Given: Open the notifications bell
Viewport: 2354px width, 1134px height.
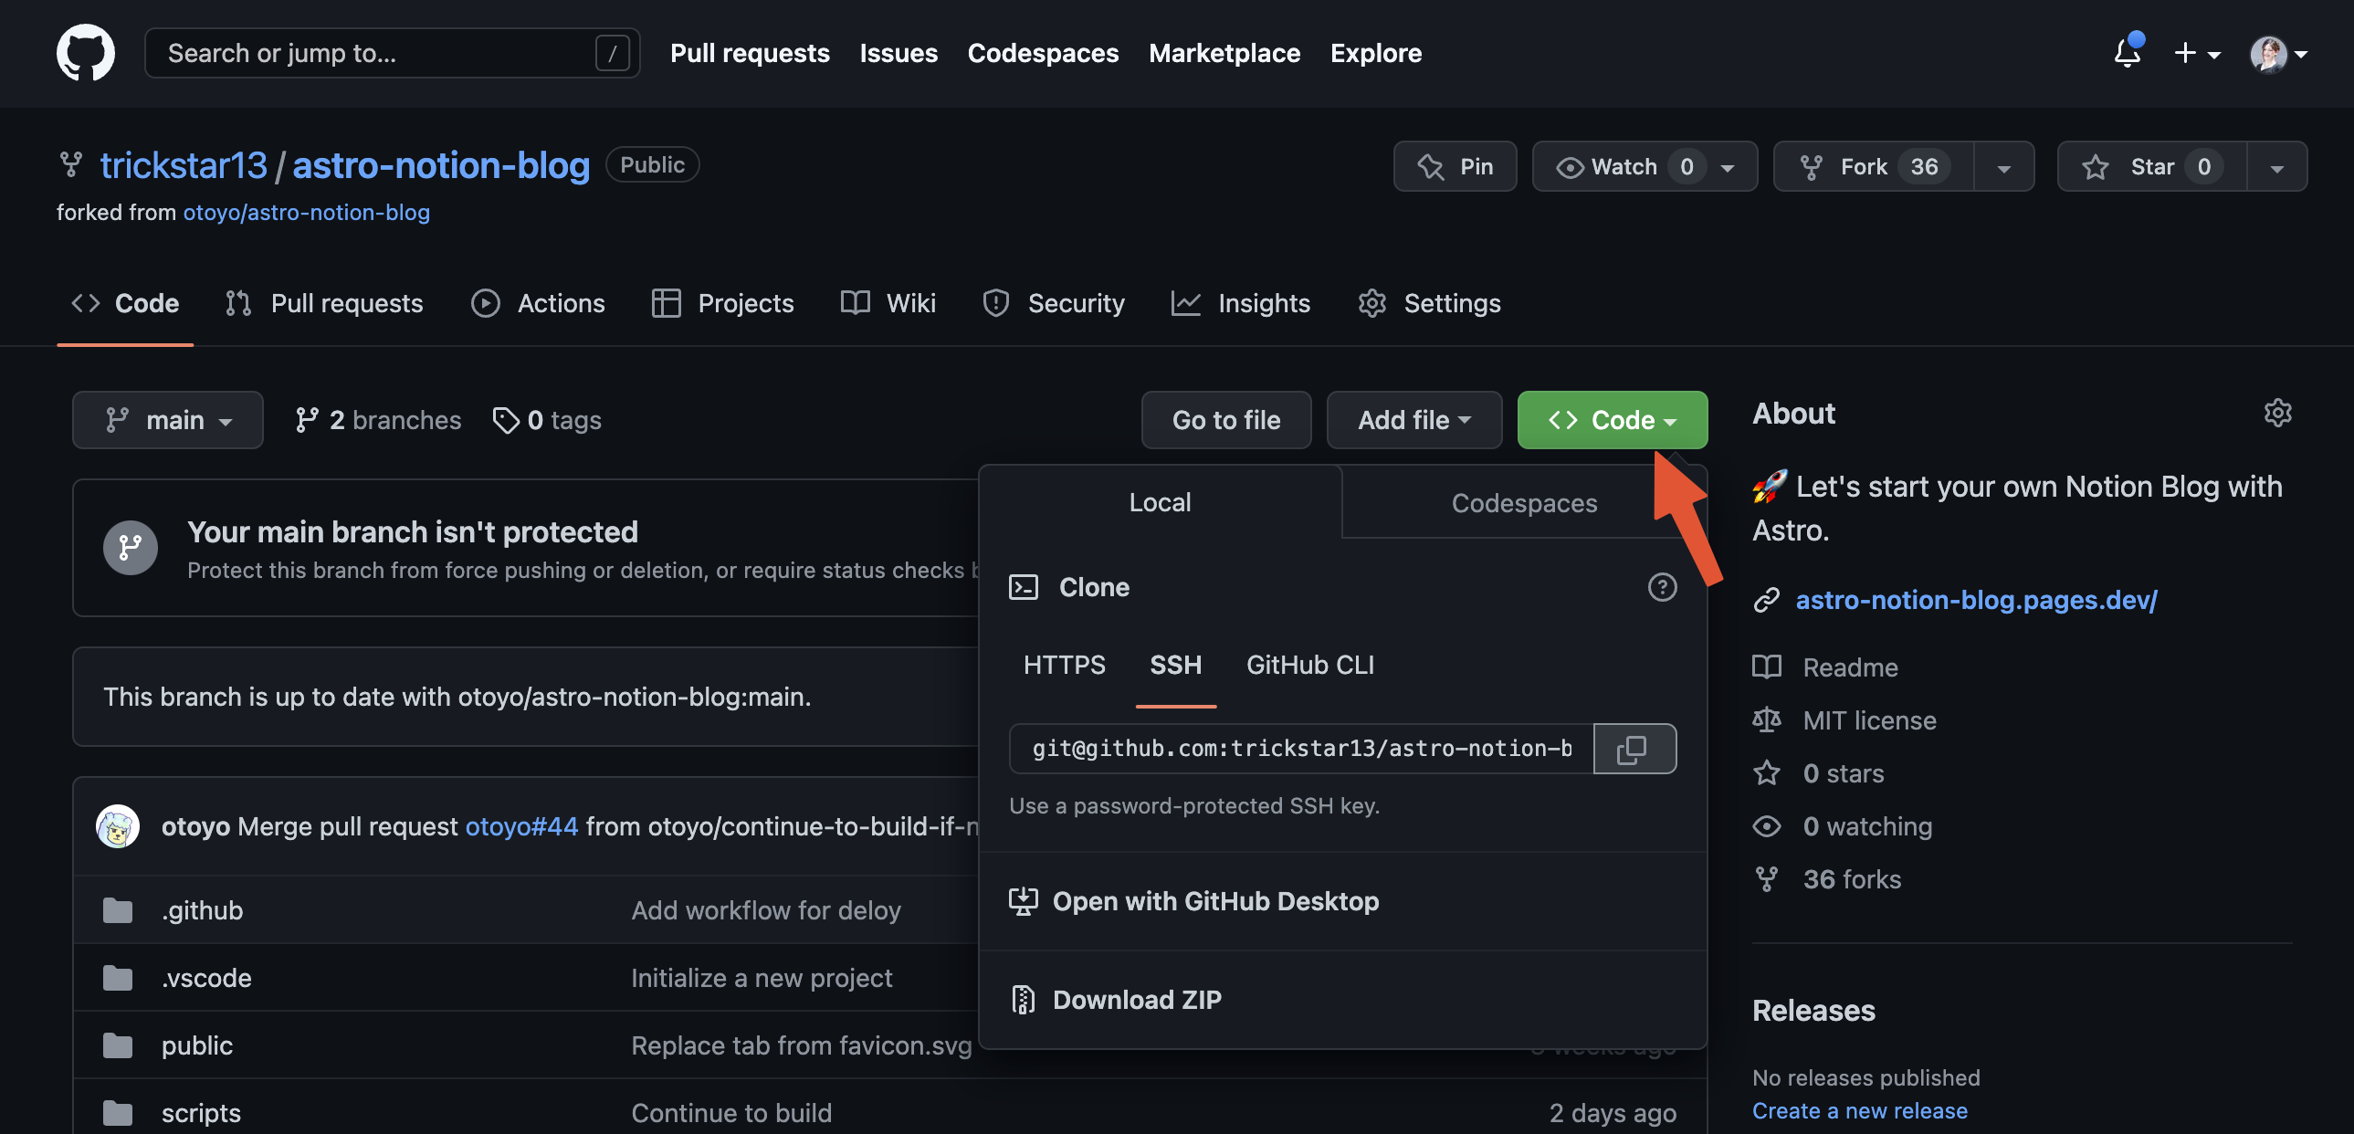Looking at the screenshot, I should tap(2128, 53).
